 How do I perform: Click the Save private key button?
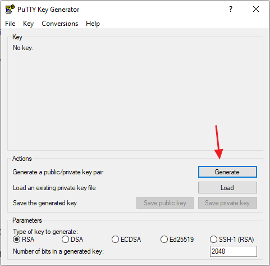227,203
